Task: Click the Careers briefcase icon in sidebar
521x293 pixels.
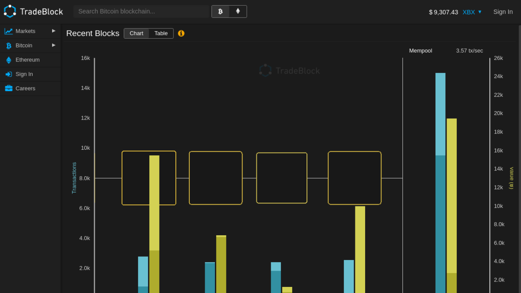Action: pyautogui.click(x=9, y=88)
